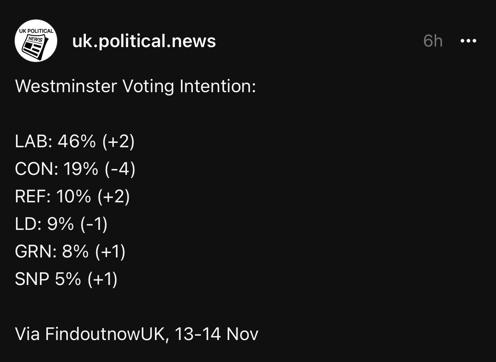Viewport: 496px width, 362px height.
Task: Click the (+1) change beside SNP
Action: 102,279
